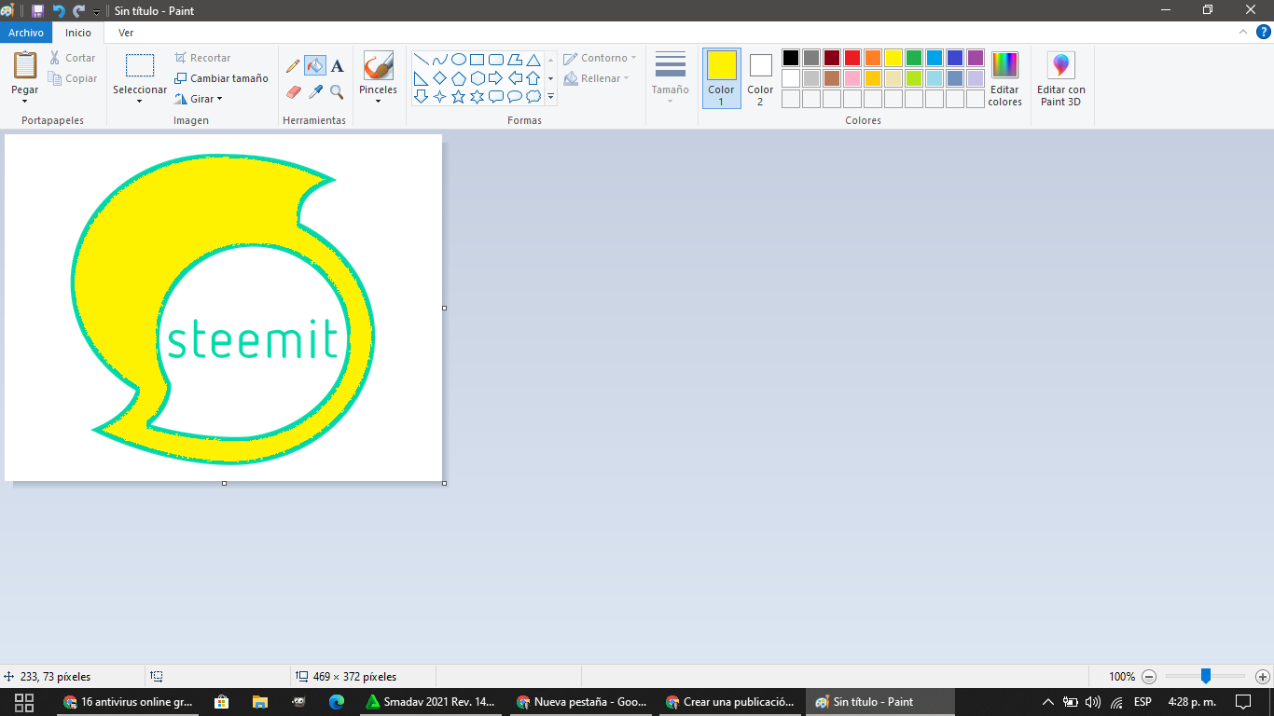Click the steemit word on the canvas

click(x=252, y=338)
